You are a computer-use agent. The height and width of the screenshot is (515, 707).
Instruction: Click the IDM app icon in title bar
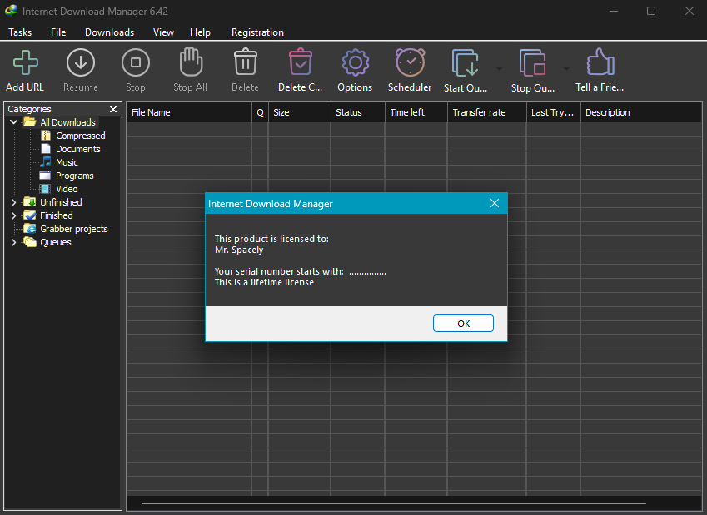(12, 10)
